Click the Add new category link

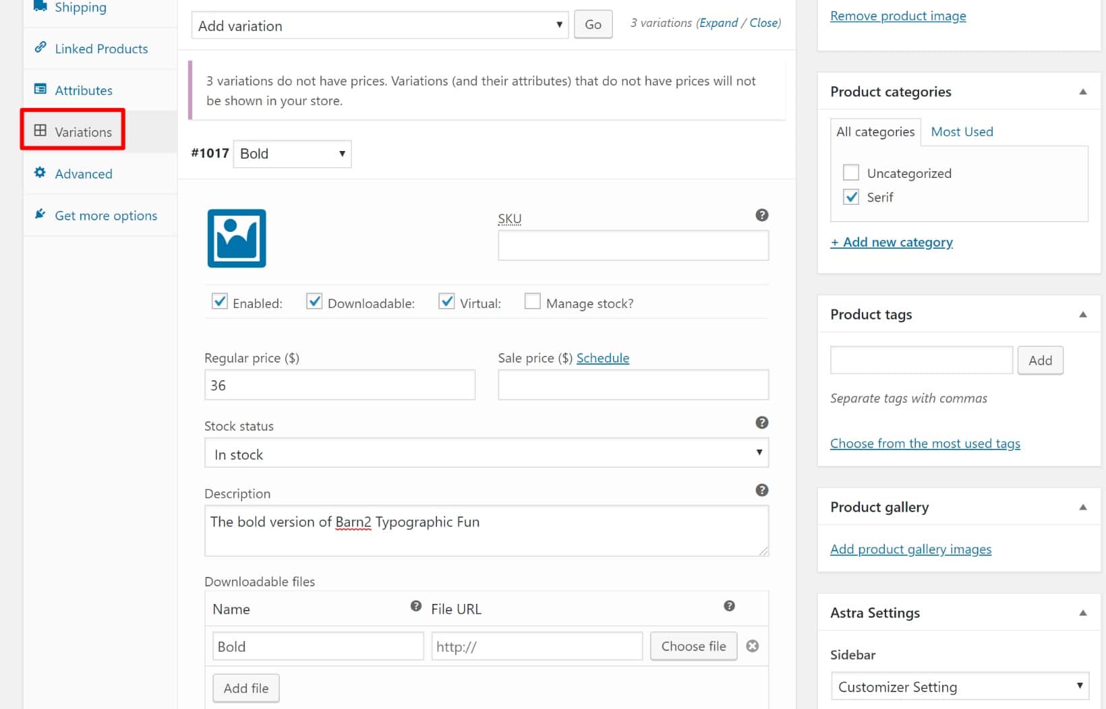(x=892, y=241)
